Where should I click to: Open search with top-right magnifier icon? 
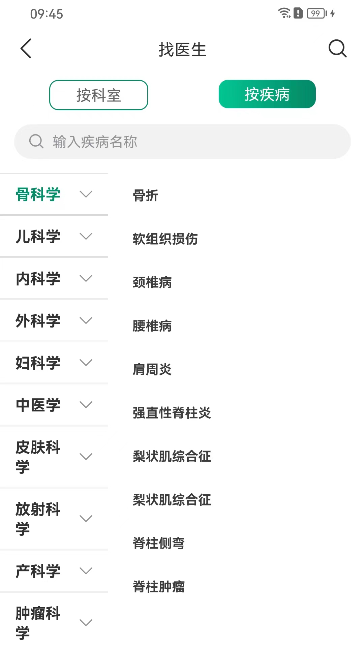click(x=337, y=49)
